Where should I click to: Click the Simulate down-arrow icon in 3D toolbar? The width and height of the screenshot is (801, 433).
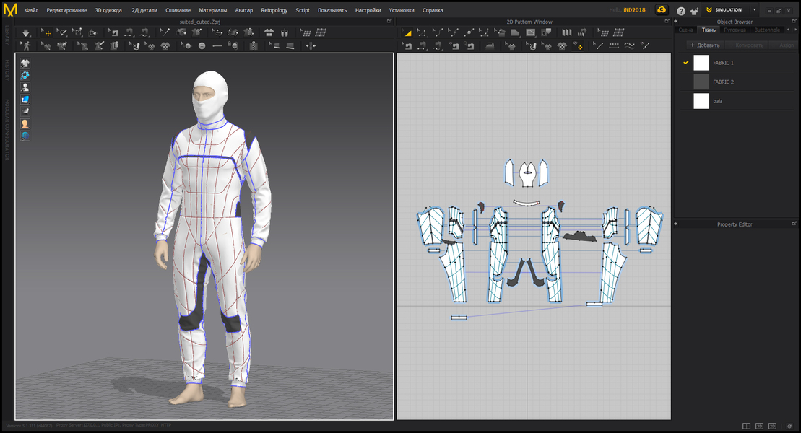tap(26, 32)
